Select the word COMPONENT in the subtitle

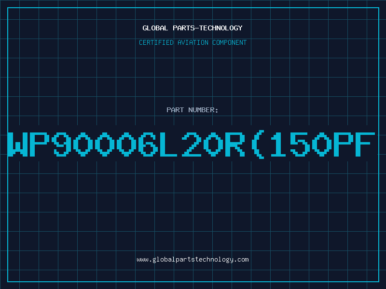tap(230, 42)
